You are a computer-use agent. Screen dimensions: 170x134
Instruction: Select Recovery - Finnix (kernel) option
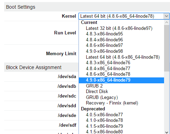click(121, 103)
